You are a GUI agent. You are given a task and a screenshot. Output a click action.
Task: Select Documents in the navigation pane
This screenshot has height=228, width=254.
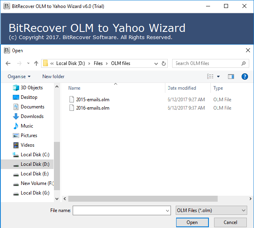coord(32,107)
